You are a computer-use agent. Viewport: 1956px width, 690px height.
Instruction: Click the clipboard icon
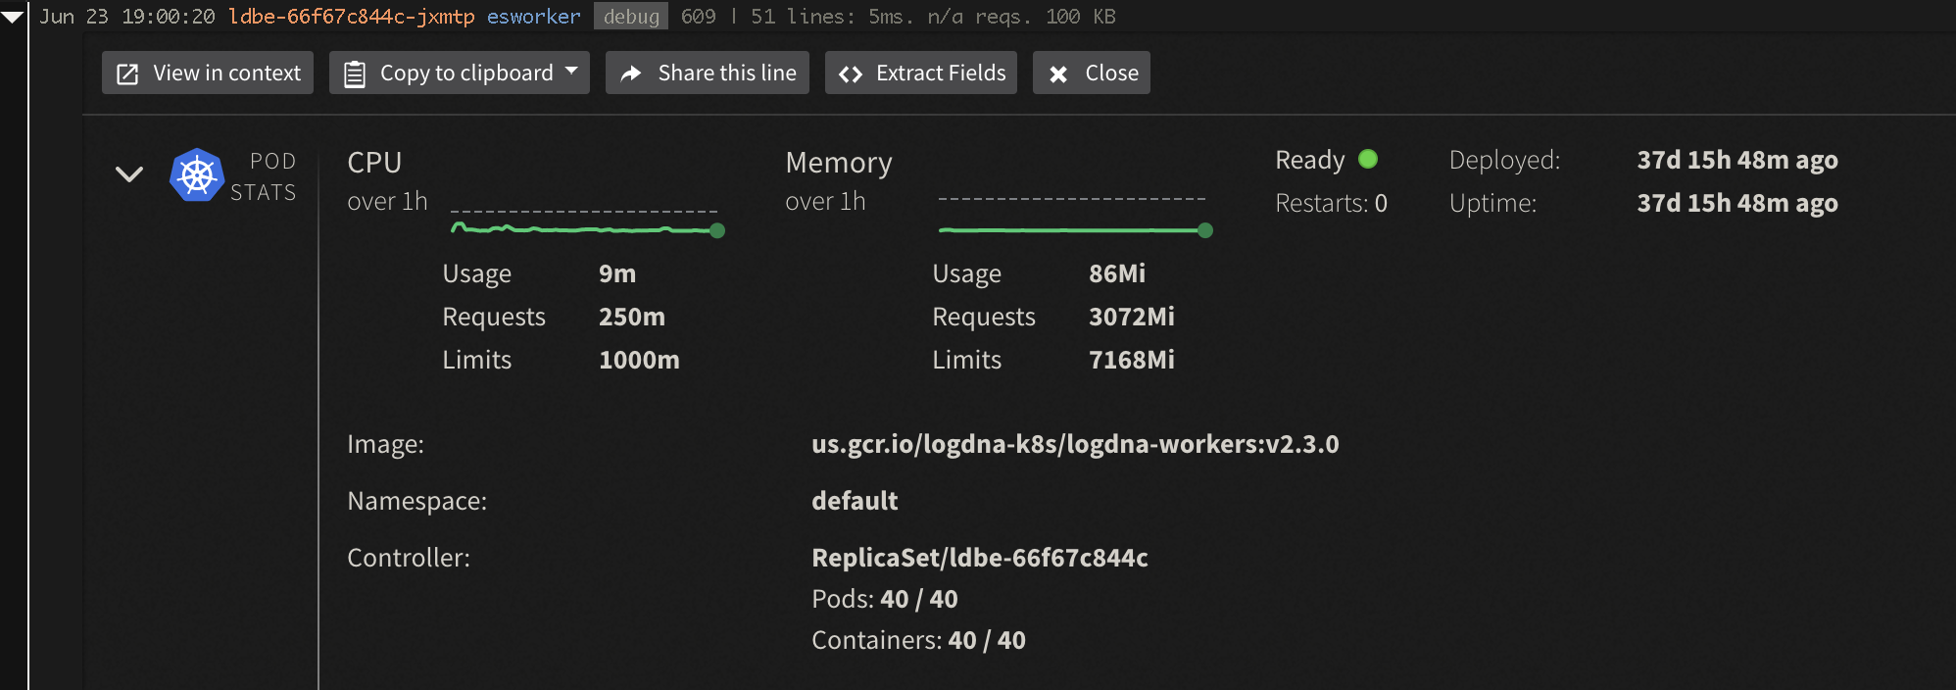click(x=355, y=74)
